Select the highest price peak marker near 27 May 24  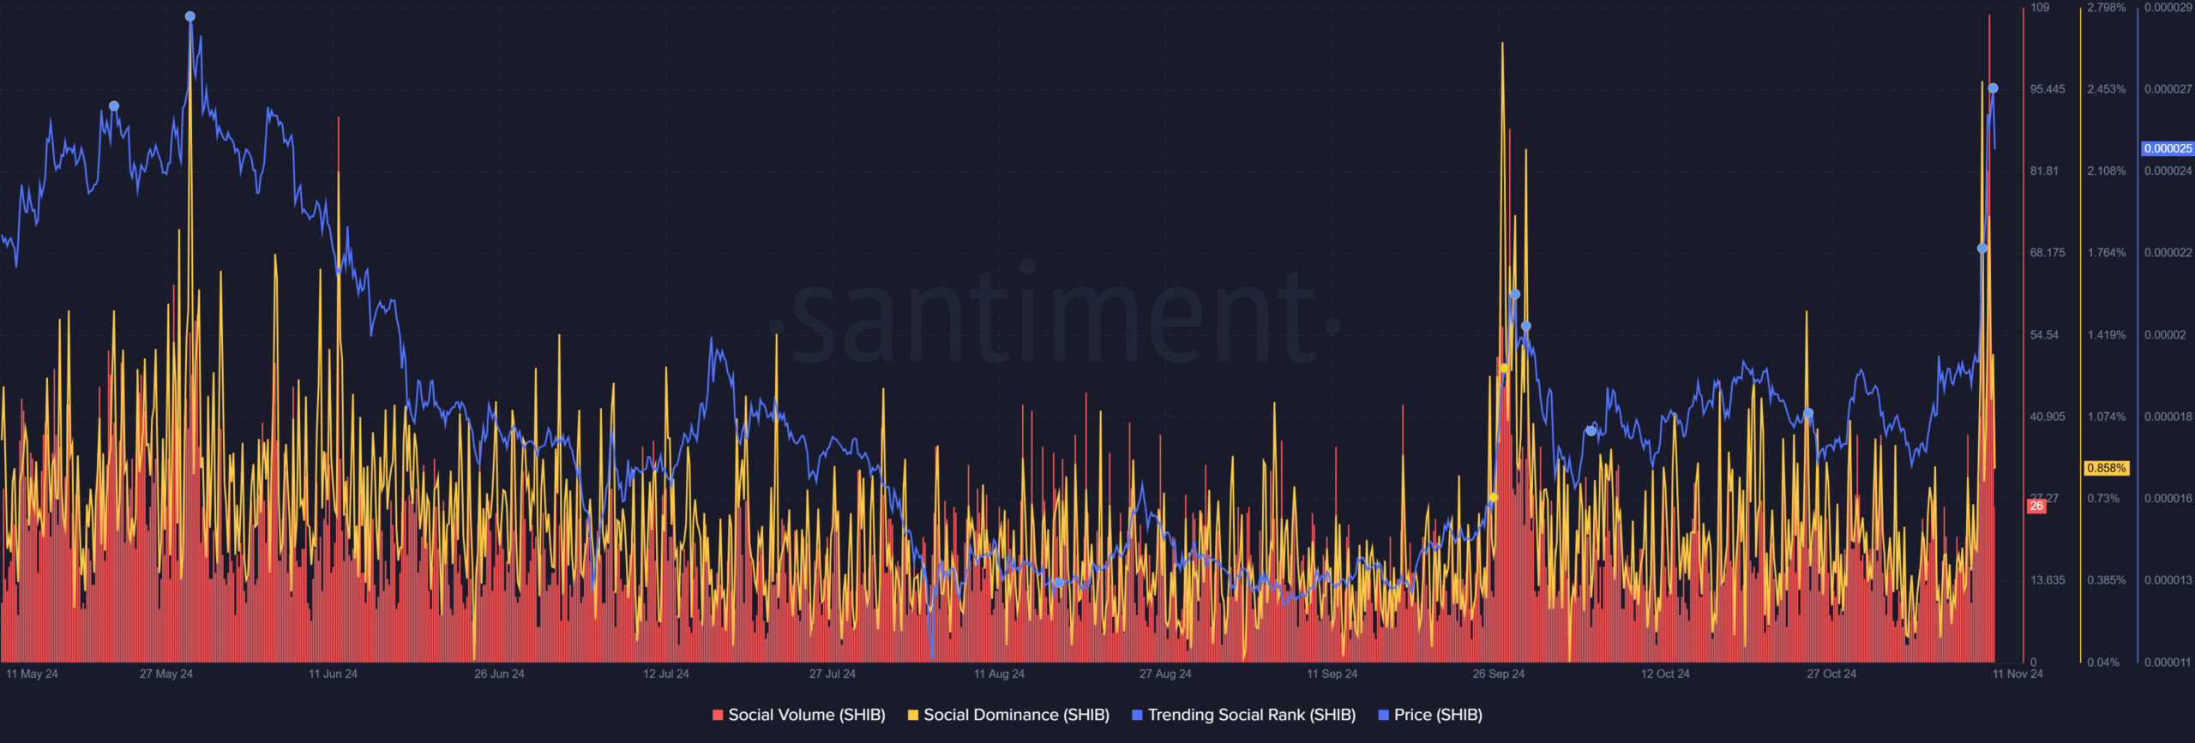(190, 16)
